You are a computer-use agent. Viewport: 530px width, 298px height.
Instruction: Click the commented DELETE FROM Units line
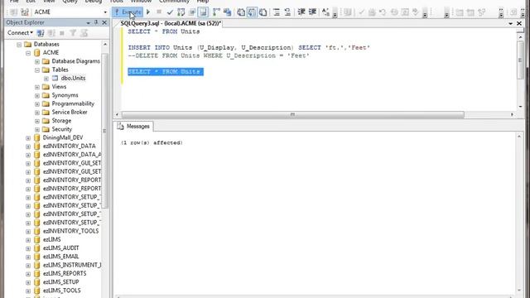(219, 55)
